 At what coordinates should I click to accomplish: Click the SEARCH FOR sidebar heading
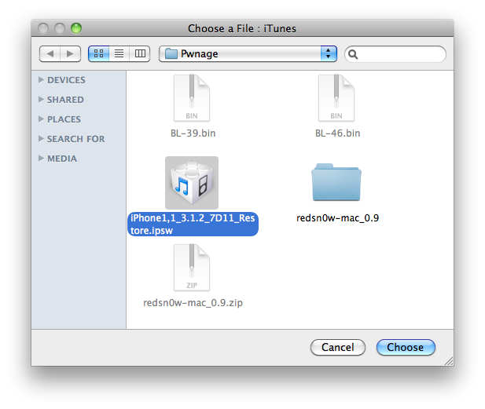(x=75, y=139)
